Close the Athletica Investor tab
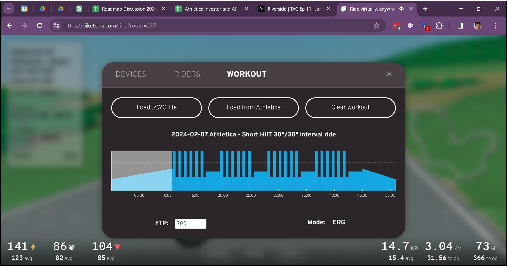Viewport: 507px width, 266px height. point(246,9)
